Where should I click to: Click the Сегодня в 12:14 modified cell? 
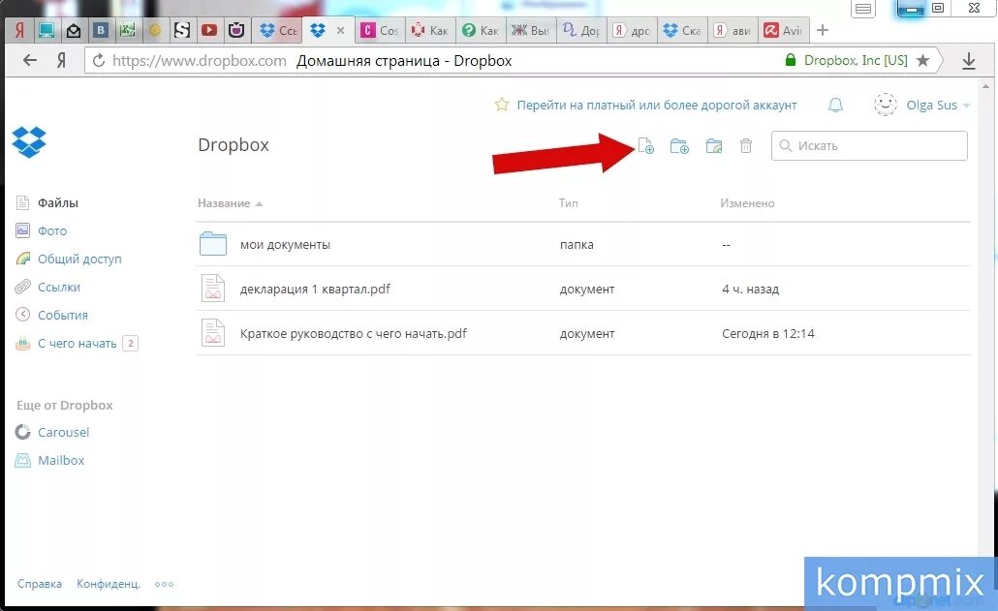pyautogui.click(x=768, y=333)
